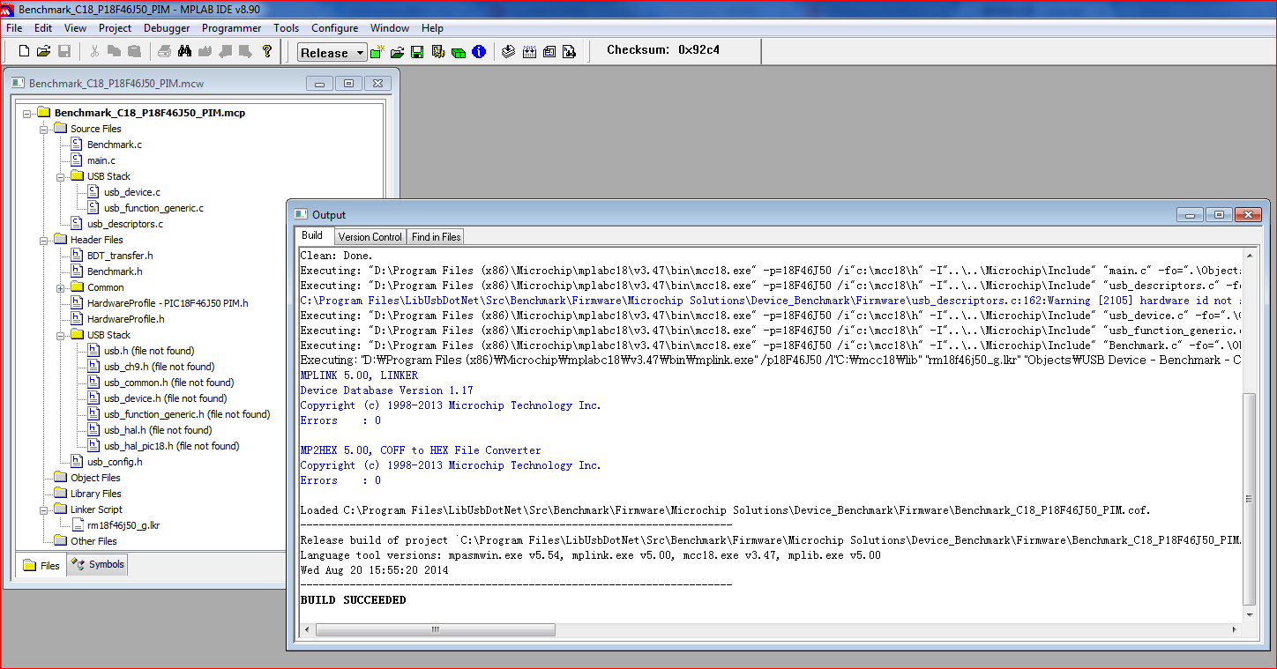Collapse the Source Files folder

[43, 129]
